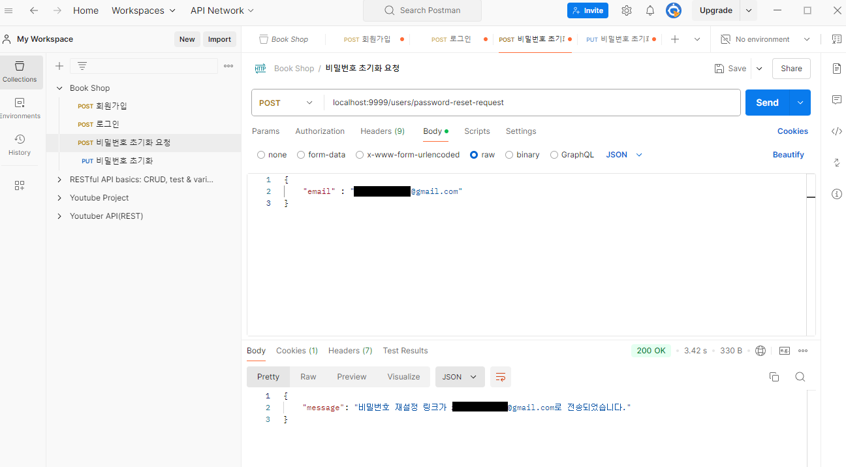Click the Share button
This screenshot has width=846, height=467.
point(791,69)
